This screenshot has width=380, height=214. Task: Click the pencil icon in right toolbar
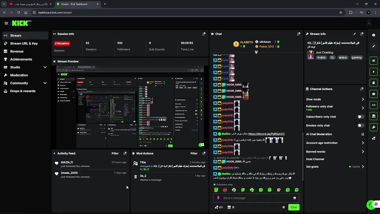[x=373, y=46]
